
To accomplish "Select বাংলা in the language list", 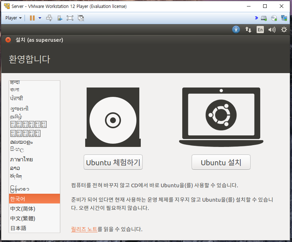I will click(34, 90).
